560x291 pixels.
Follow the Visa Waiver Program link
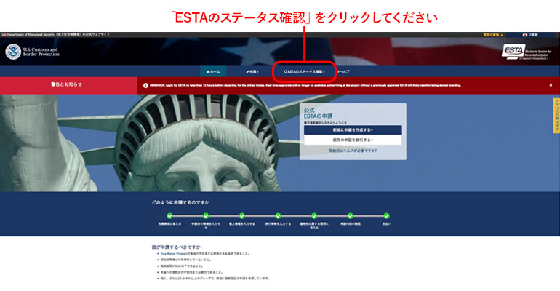[x=174, y=253]
